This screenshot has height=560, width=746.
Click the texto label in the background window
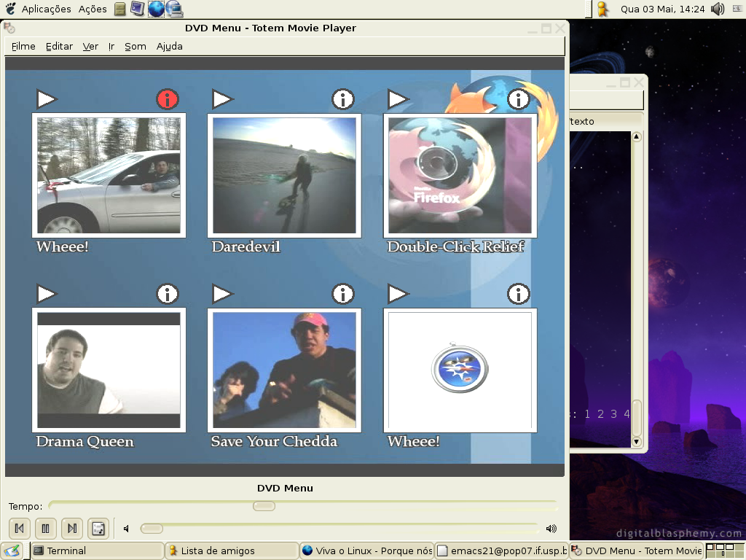click(x=582, y=122)
